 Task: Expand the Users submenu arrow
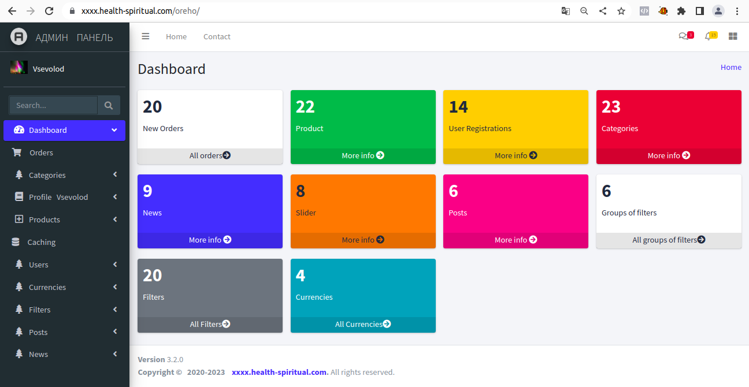click(x=115, y=265)
